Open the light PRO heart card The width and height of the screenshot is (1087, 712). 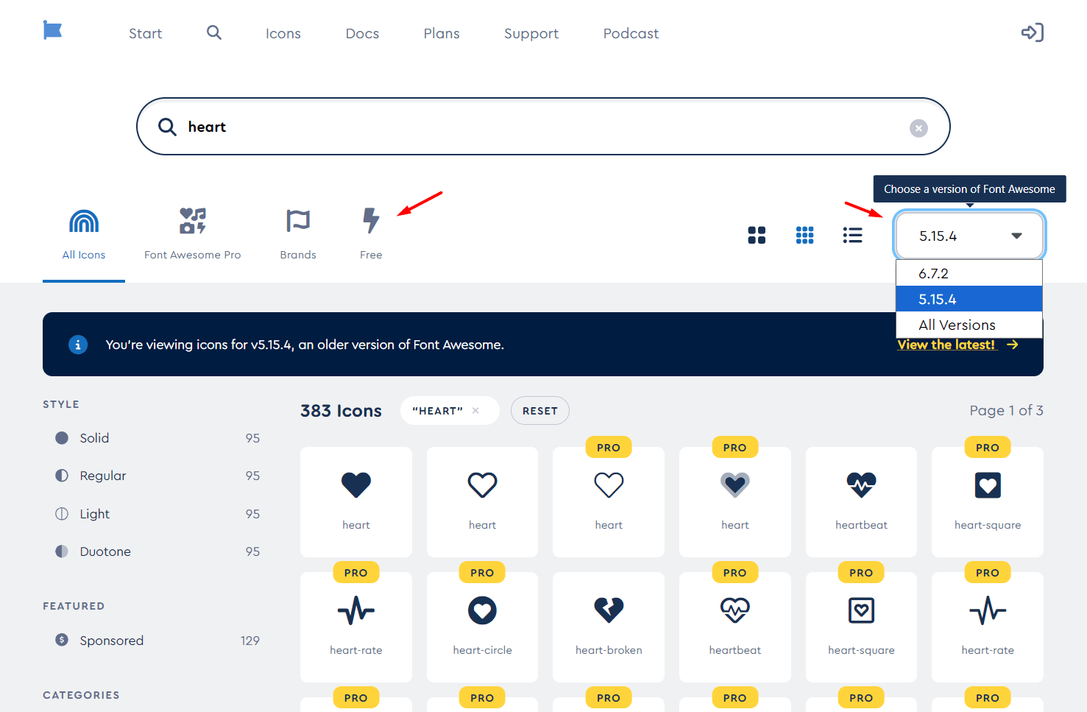click(x=609, y=502)
